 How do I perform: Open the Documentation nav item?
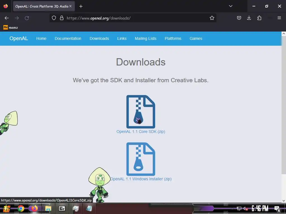click(x=68, y=38)
